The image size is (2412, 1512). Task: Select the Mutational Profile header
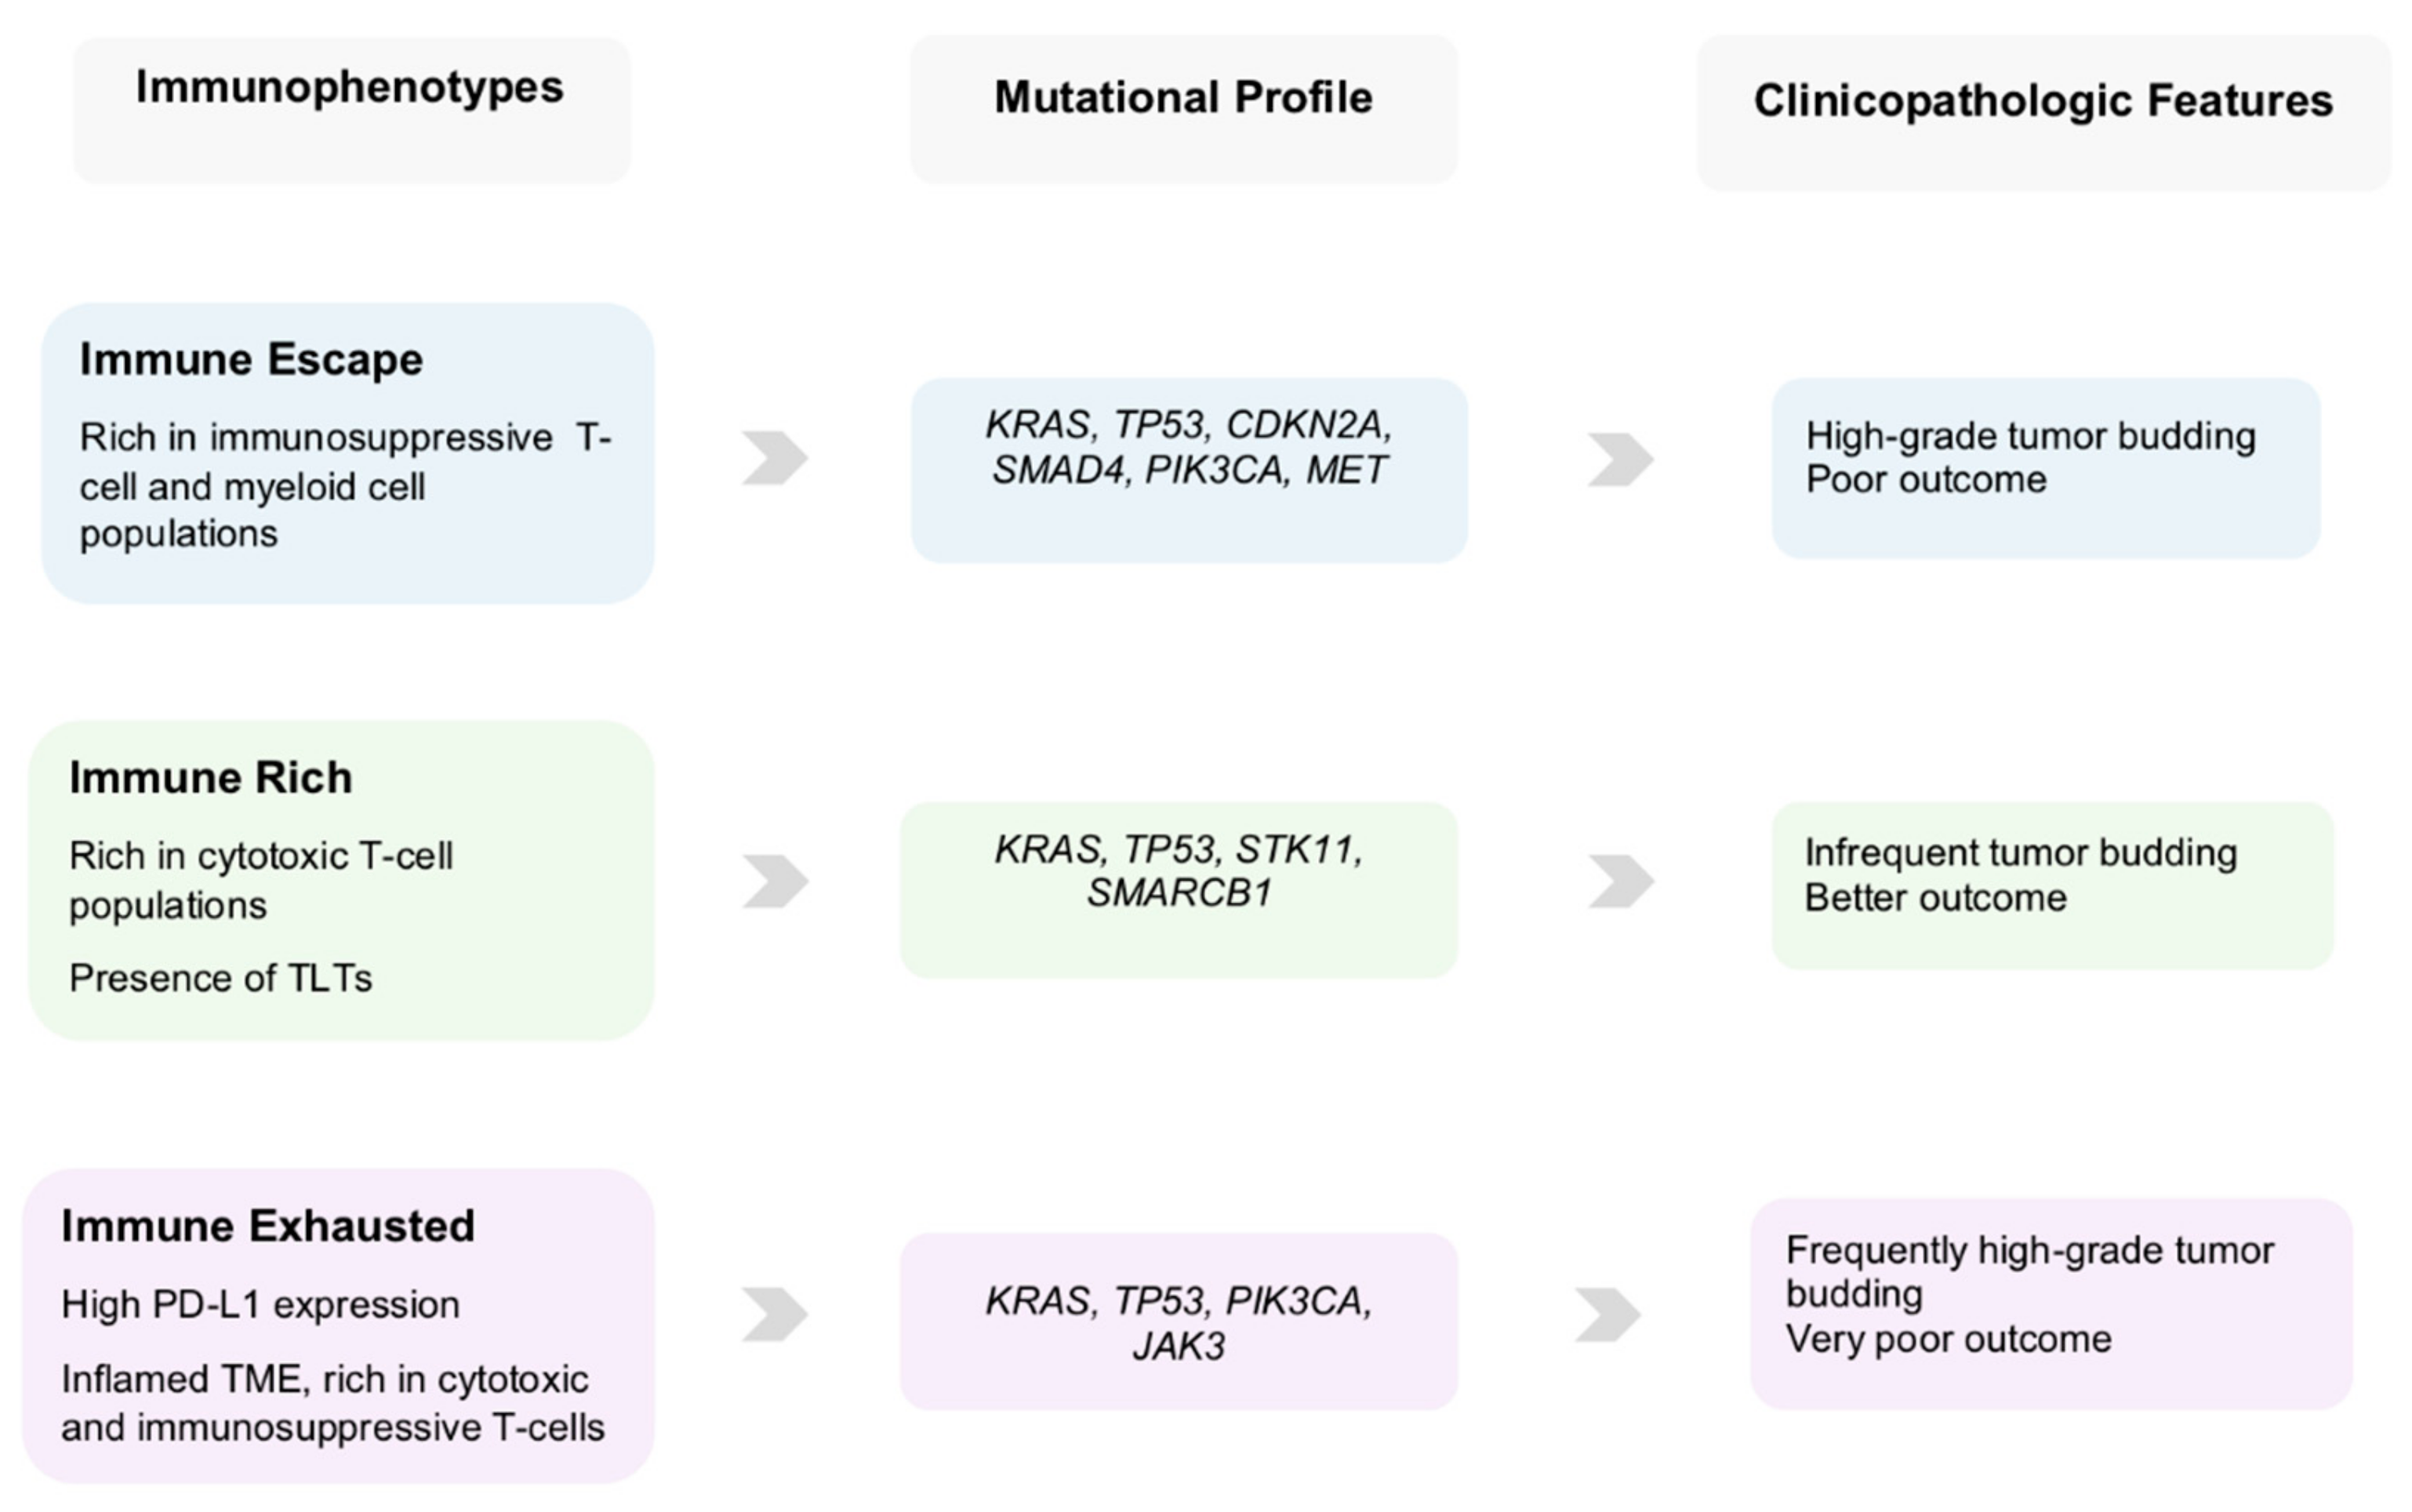click(x=1183, y=109)
